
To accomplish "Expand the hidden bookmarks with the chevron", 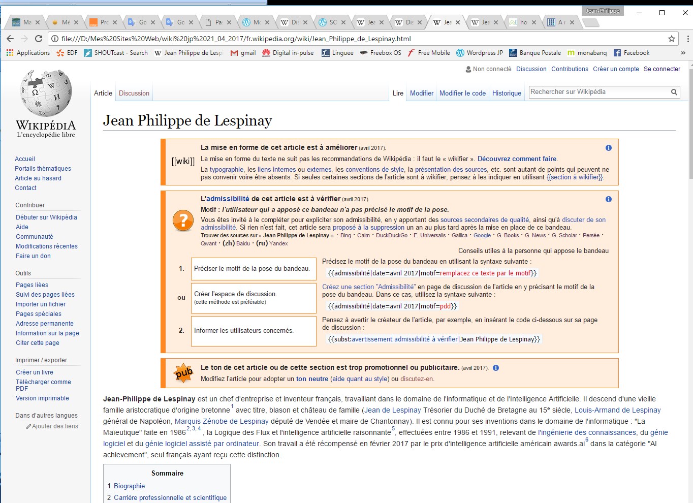I will [x=683, y=52].
